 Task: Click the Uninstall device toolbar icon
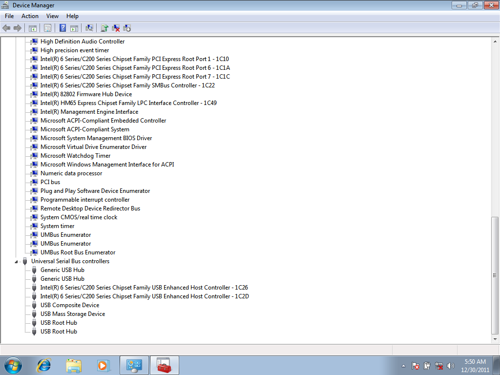point(116,28)
